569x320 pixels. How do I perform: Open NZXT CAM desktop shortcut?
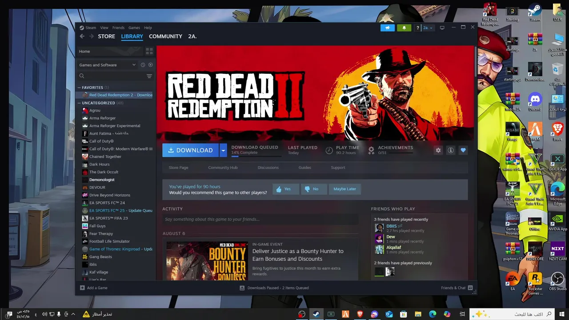557,252
